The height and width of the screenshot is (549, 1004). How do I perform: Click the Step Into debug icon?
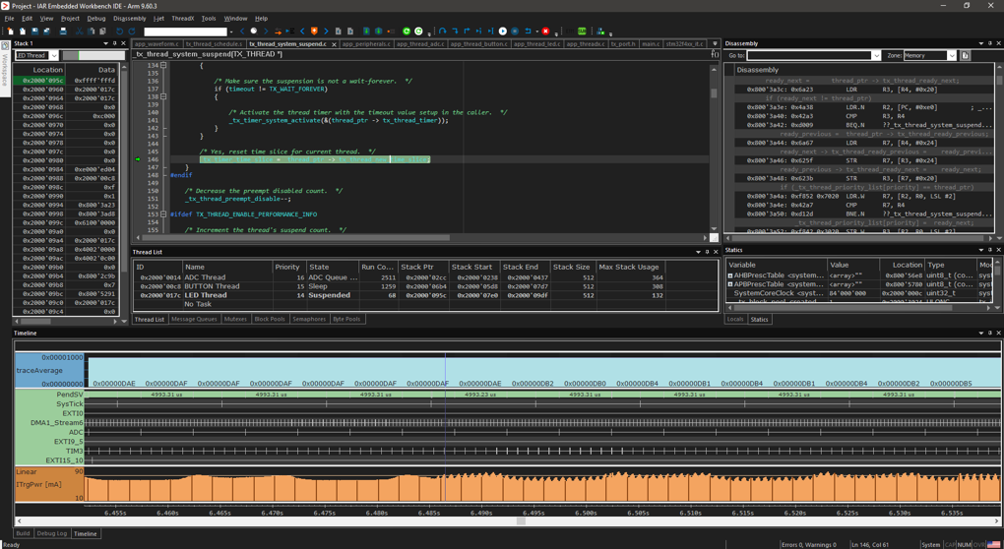point(456,30)
